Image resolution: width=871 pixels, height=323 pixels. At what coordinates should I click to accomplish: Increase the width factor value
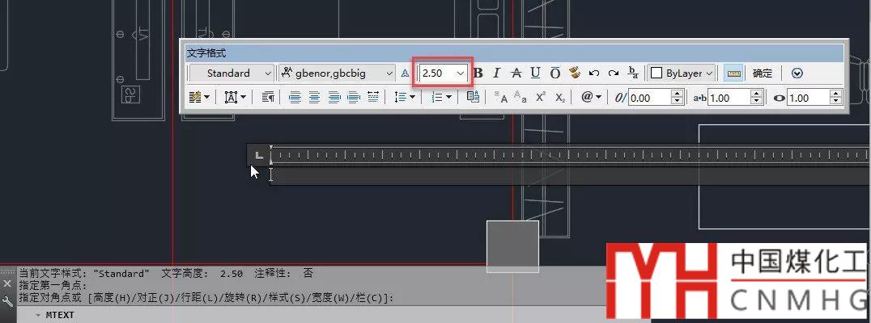click(836, 94)
